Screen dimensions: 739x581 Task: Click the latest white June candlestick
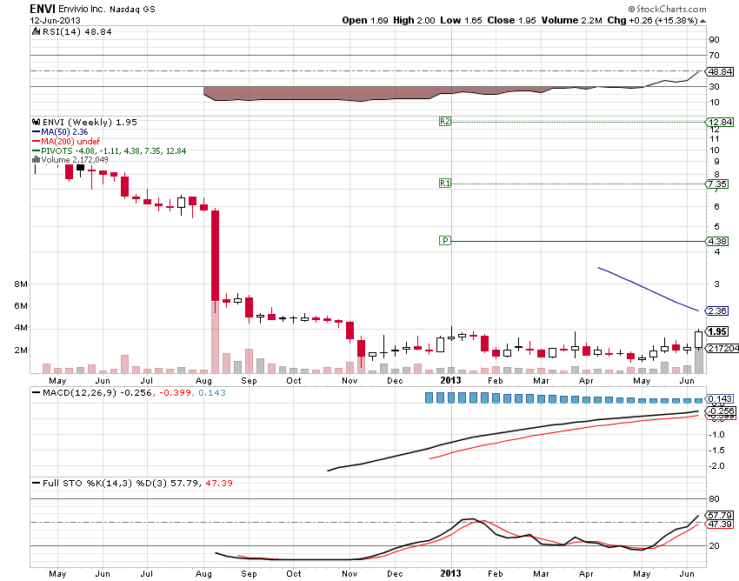pyautogui.click(x=698, y=339)
